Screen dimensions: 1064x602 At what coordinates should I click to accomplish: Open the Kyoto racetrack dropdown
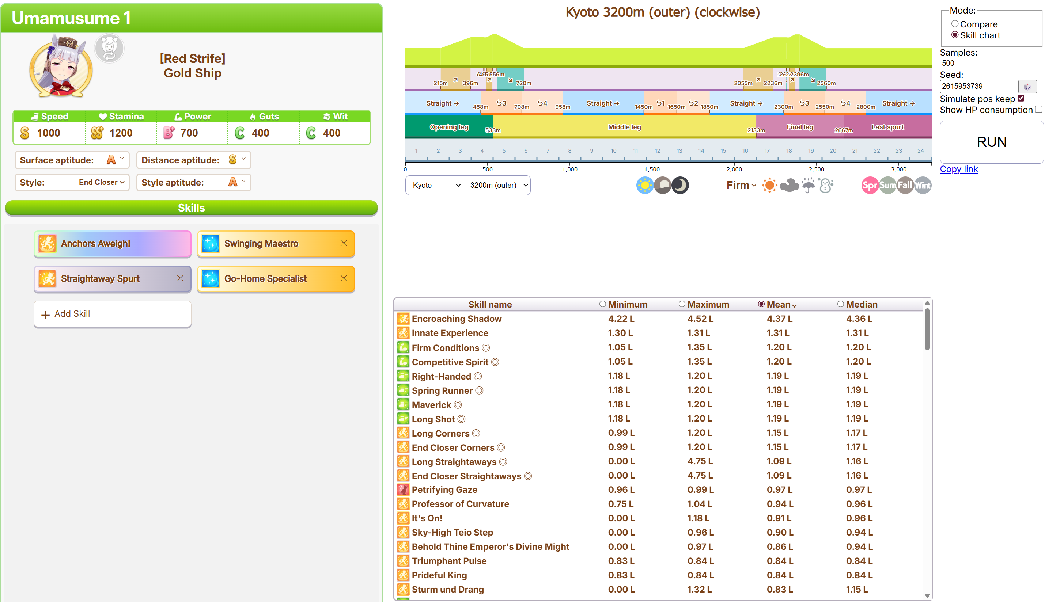tap(434, 185)
